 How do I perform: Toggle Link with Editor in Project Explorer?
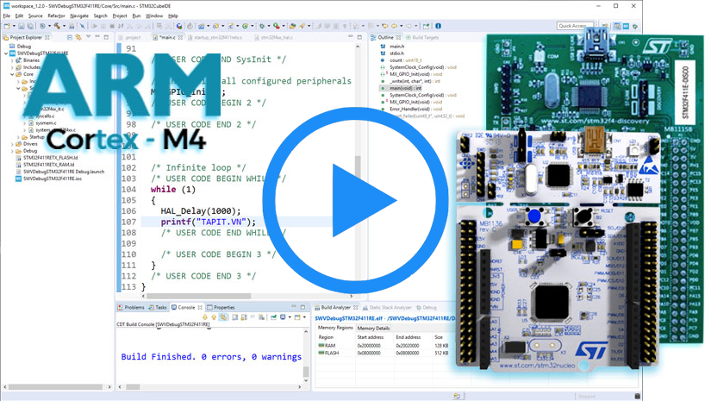[78, 37]
